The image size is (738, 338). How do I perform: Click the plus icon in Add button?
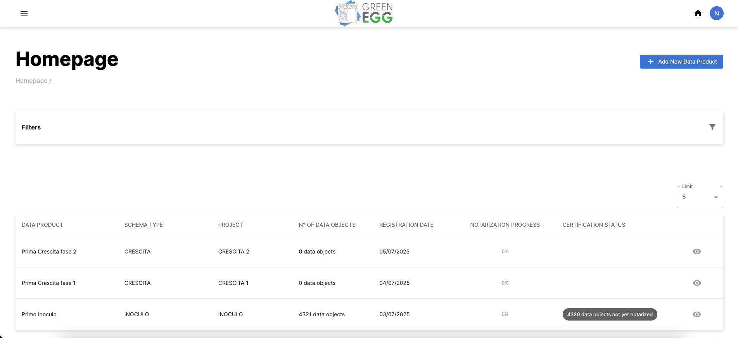pyautogui.click(x=650, y=62)
